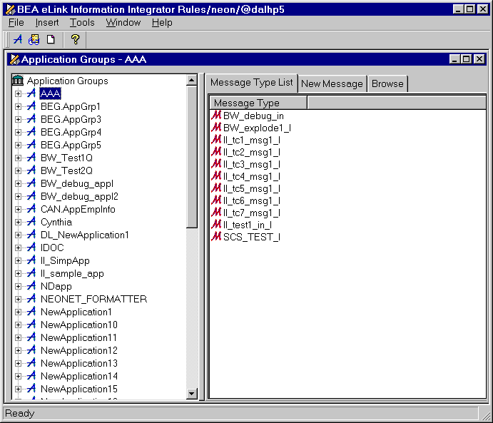
Task: Click the A icon beside NewApplication15
Action: click(31, 389)
